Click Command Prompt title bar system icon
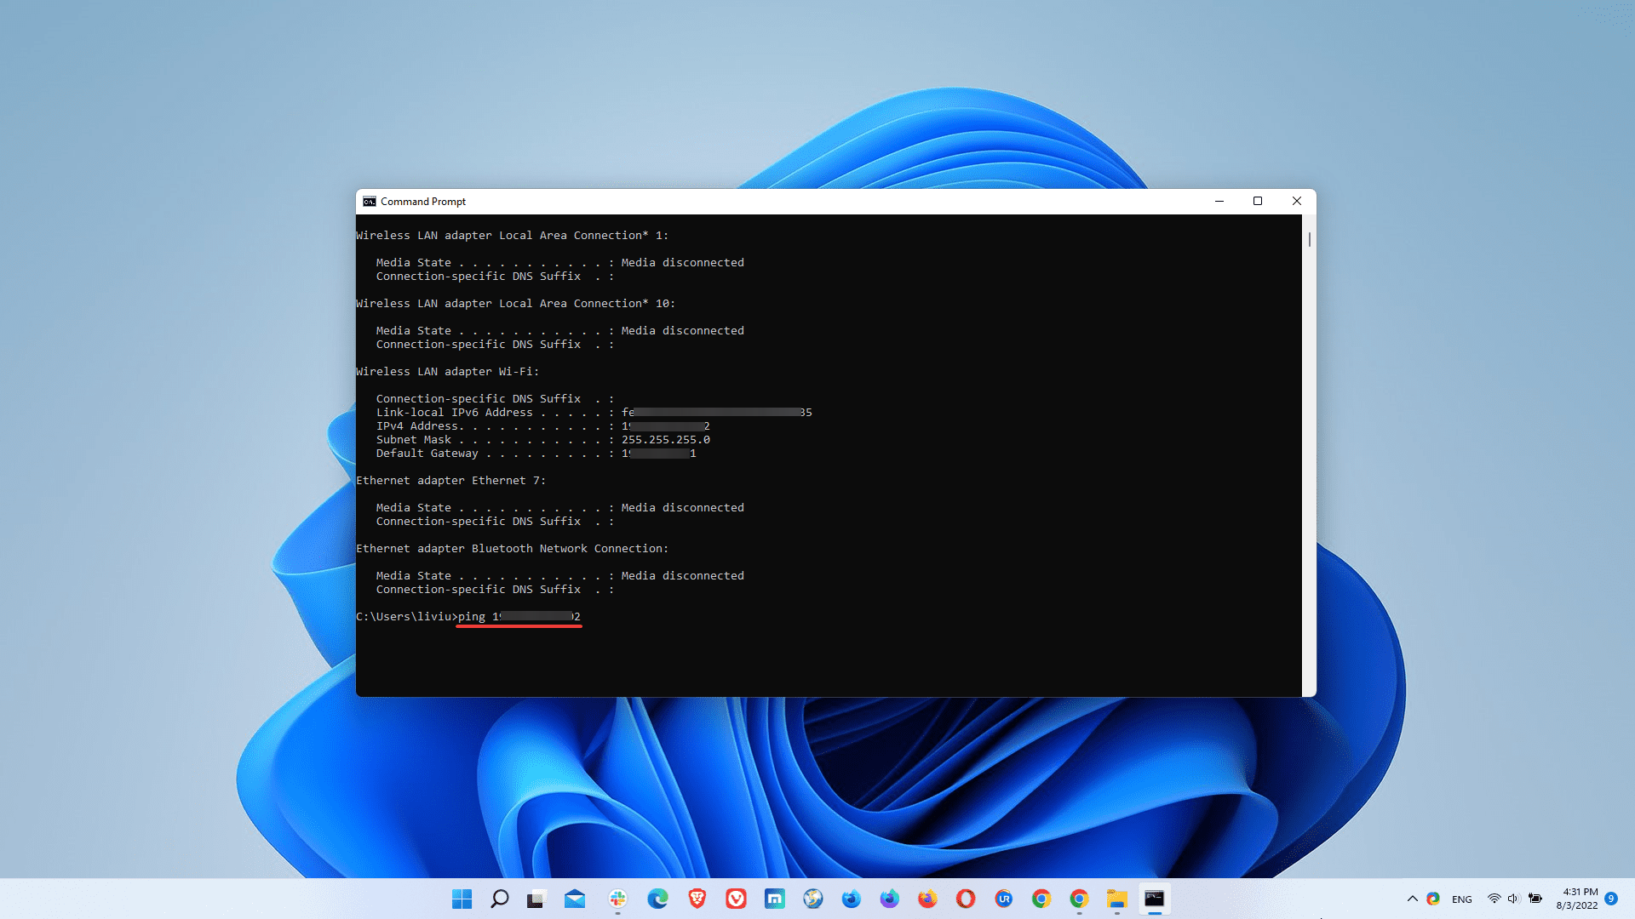 point(369,202)
